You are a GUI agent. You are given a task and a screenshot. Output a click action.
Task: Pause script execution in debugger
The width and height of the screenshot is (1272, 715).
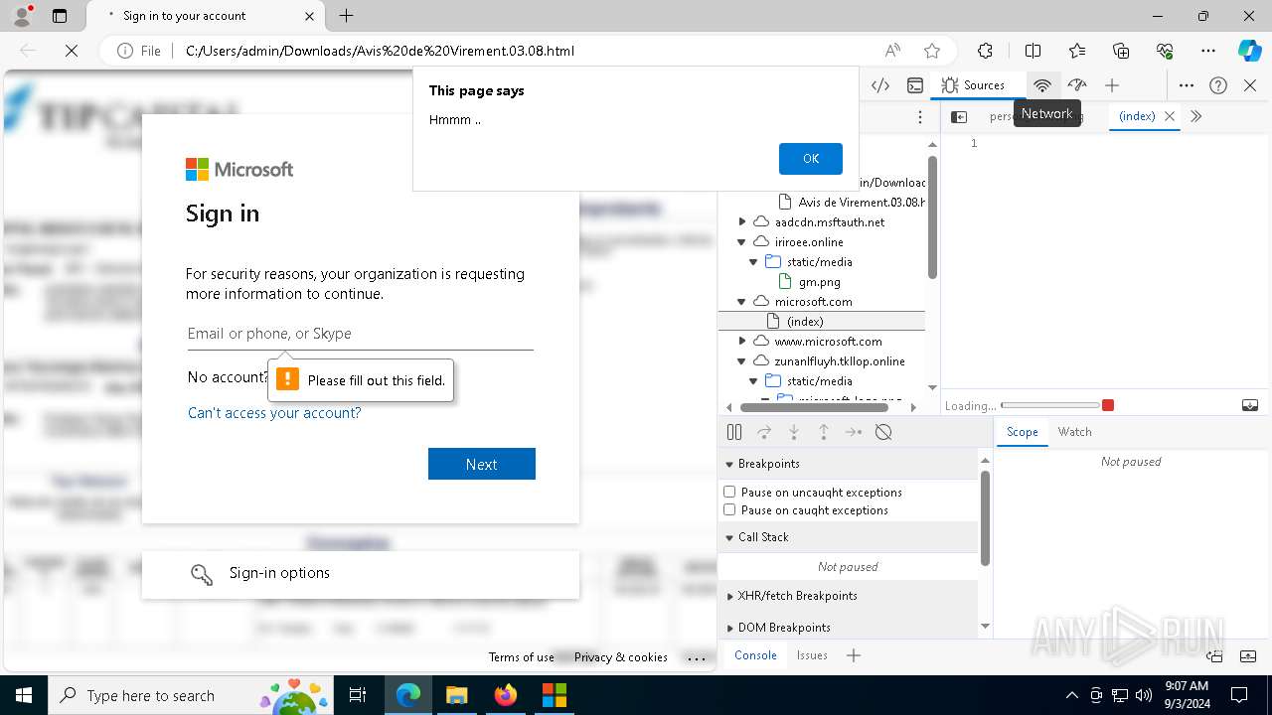coord(734,432)
